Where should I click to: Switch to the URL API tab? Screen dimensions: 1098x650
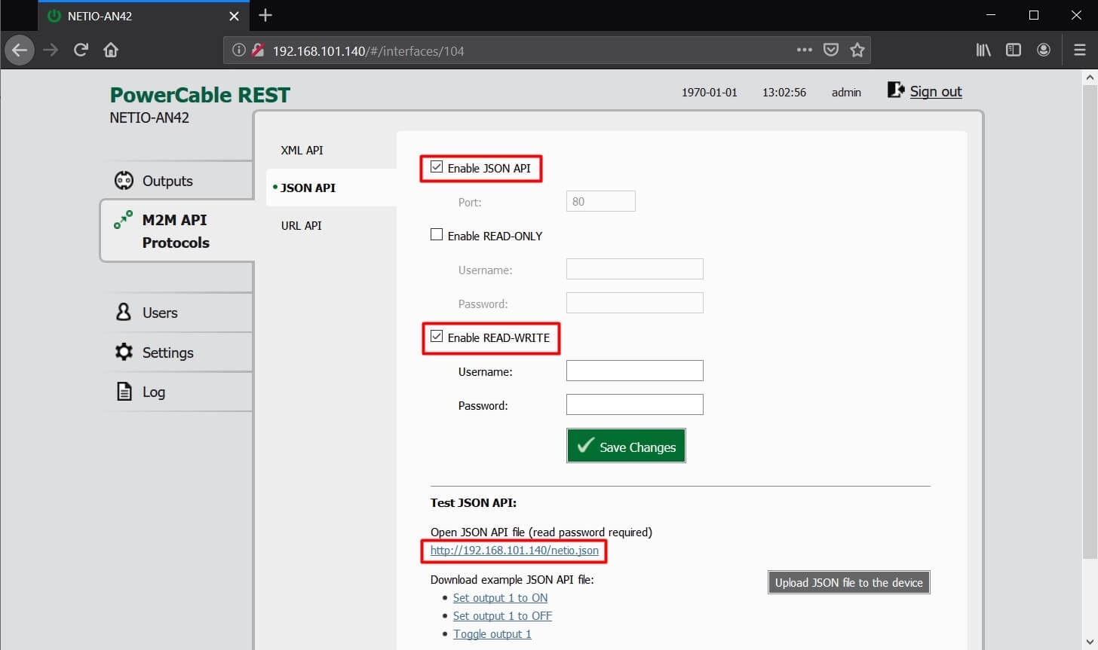(x=301, y=225)
